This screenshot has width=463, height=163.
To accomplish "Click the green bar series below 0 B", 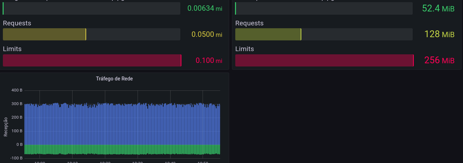I will pos(122,149).
